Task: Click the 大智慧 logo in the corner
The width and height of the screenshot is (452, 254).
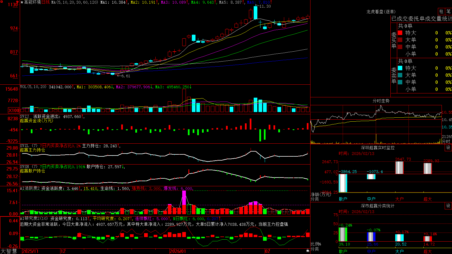Action: tap(9, 251)
